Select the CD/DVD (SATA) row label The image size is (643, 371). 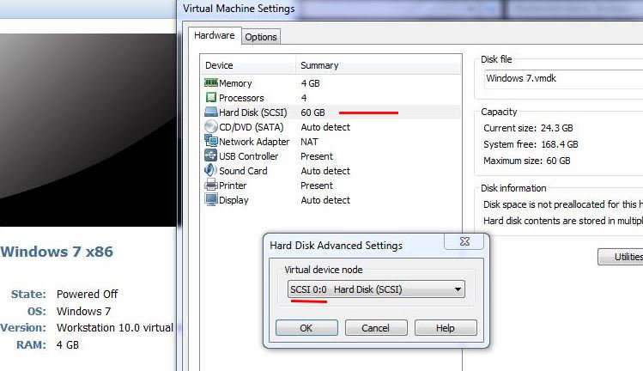252,127
